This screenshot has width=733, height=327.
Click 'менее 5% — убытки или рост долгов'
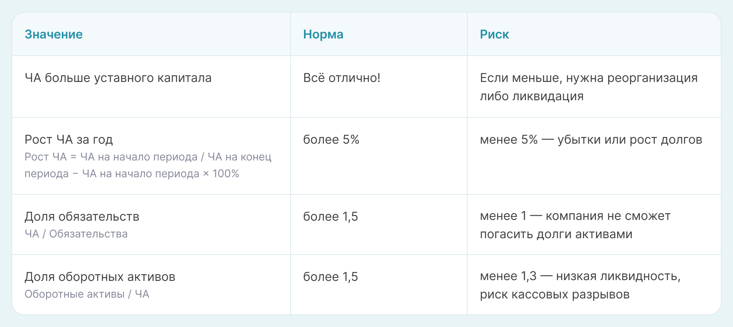(x=591, y=139)
